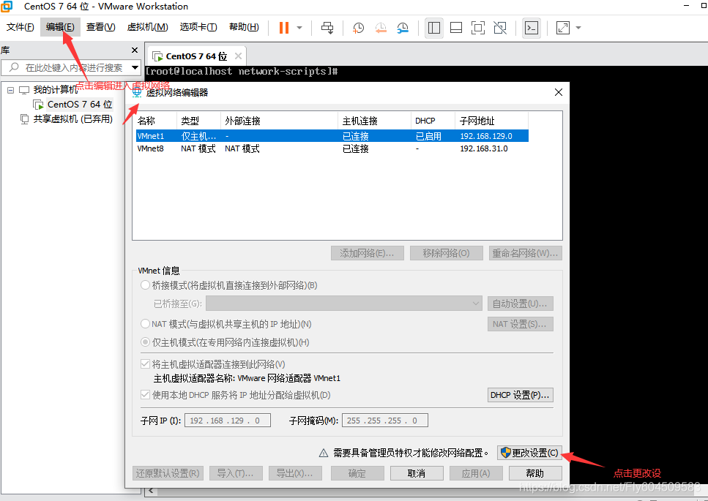Open the stretch display dropdown arrow

[x=578, y=28]
